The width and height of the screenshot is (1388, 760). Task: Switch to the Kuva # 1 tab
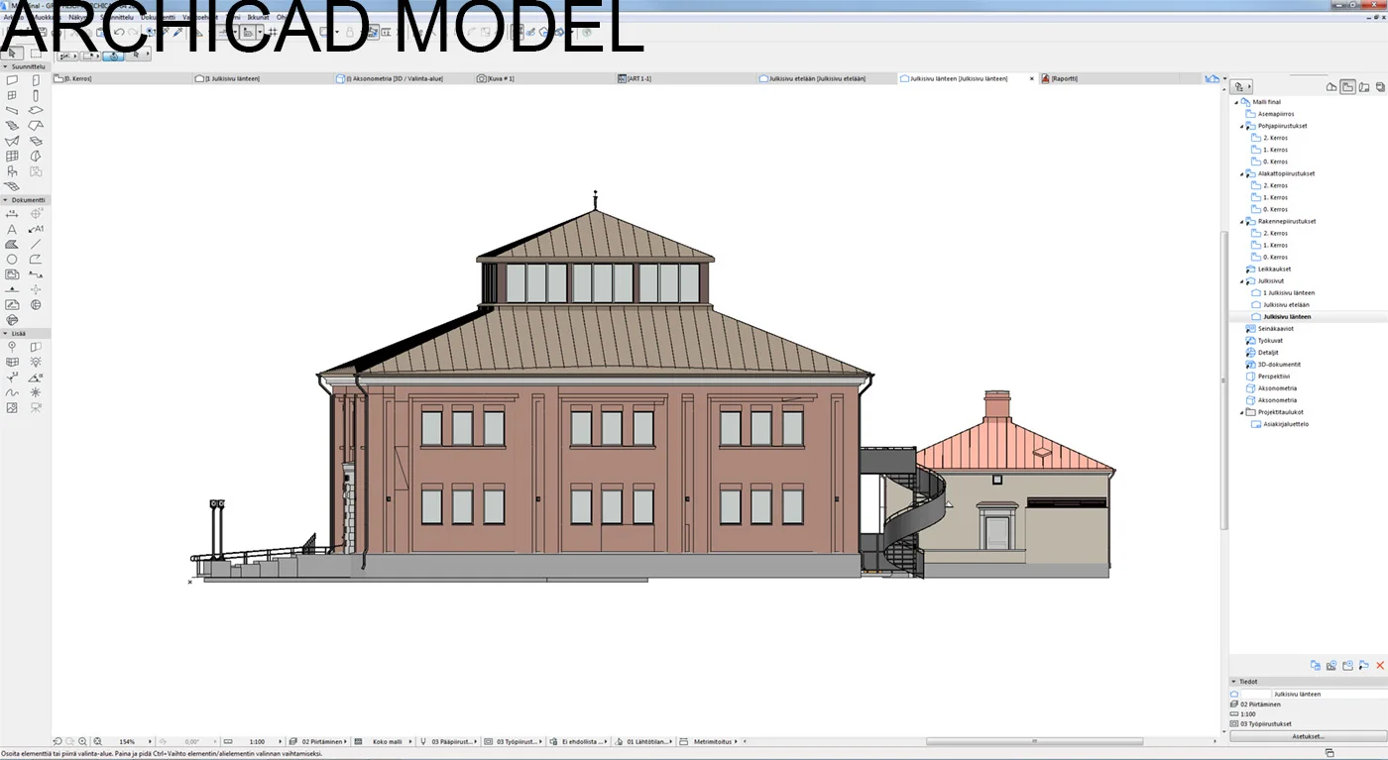[544, 78]
